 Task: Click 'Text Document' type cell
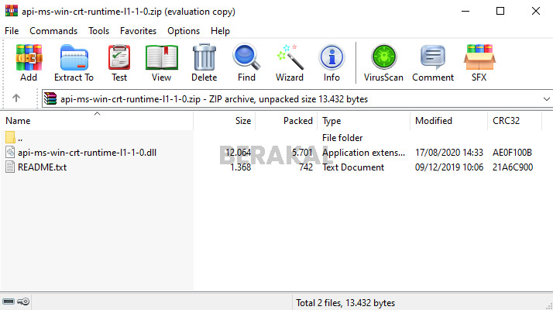coord(353,167)
